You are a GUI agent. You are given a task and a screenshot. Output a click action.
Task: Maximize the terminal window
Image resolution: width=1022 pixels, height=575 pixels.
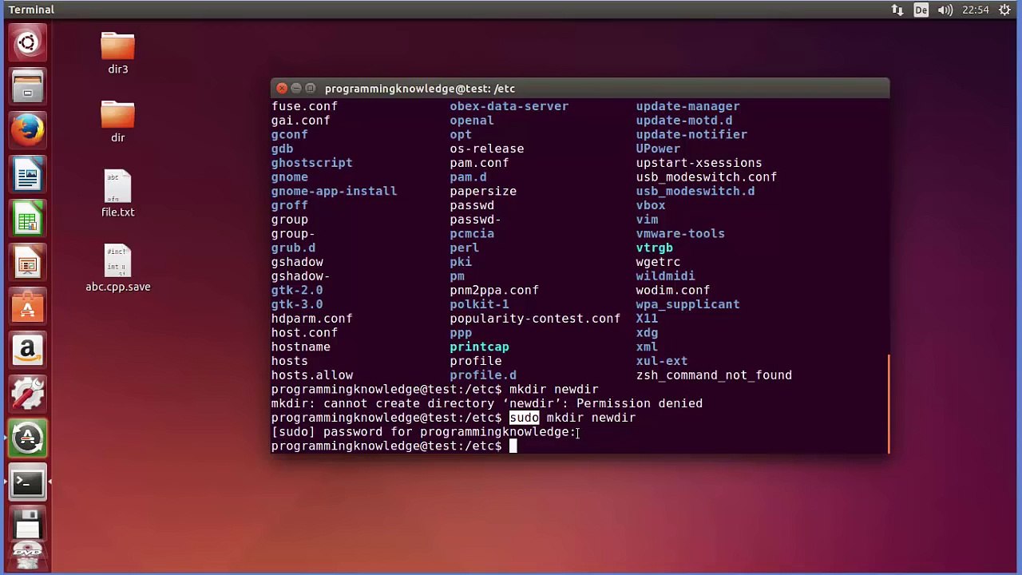point(311,88)
